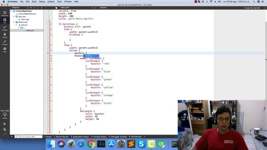Open the Help menu in menu bar

point(76,2)
